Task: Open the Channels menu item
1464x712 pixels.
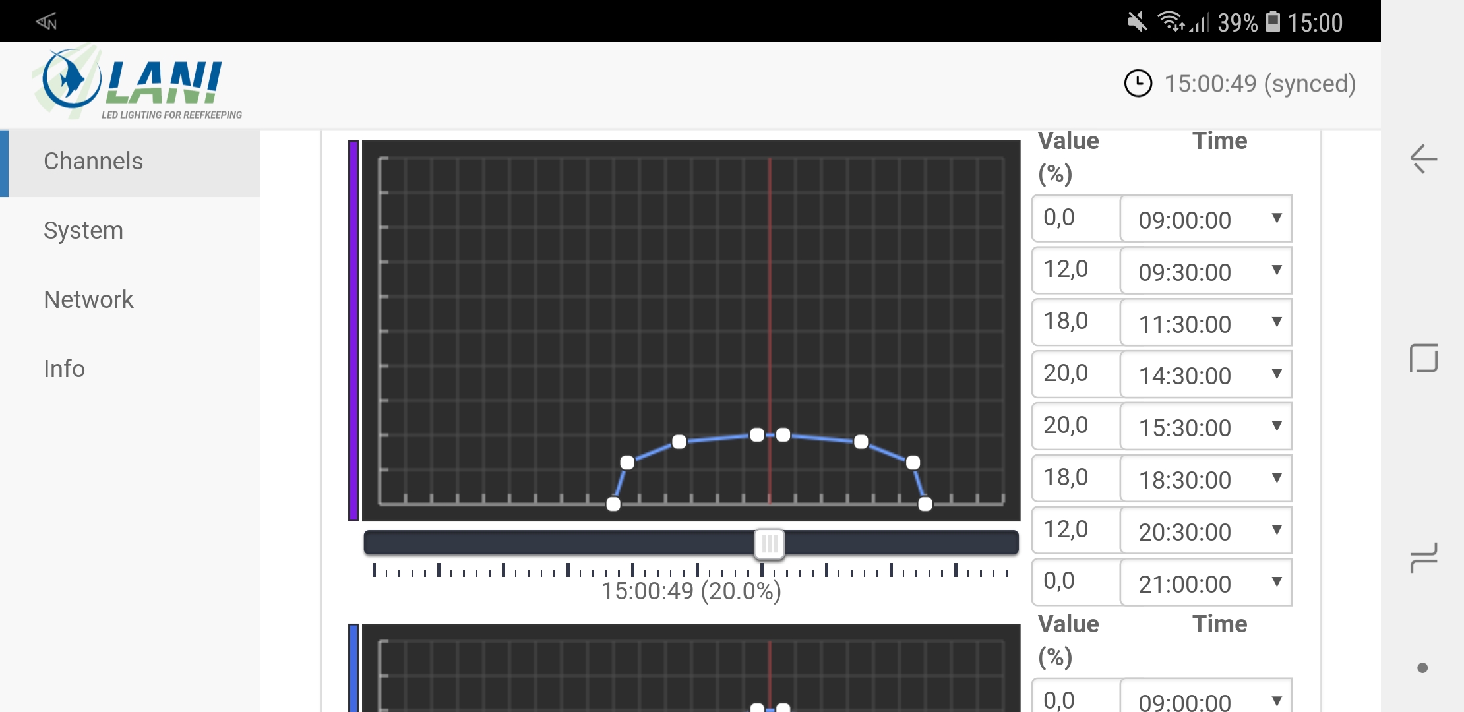Action: click(x=93, y=162)
